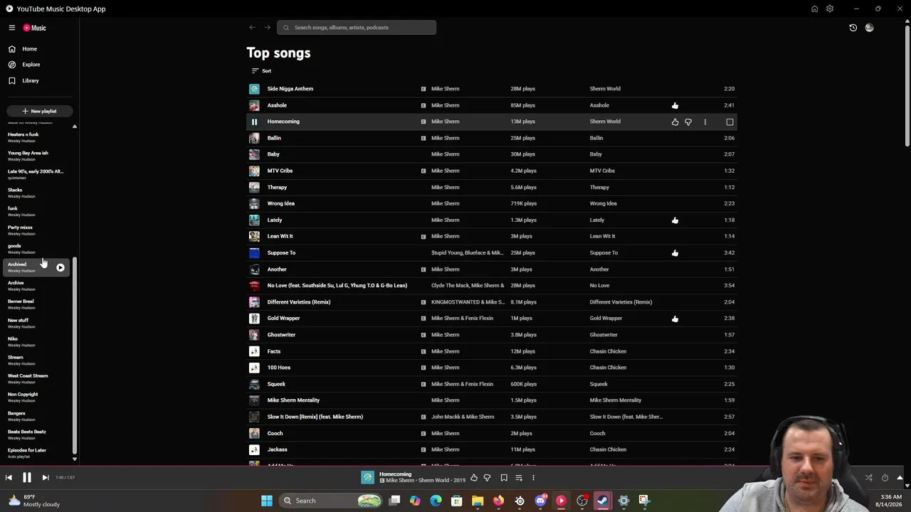Add current song to playlist icon

pos(519,478)
